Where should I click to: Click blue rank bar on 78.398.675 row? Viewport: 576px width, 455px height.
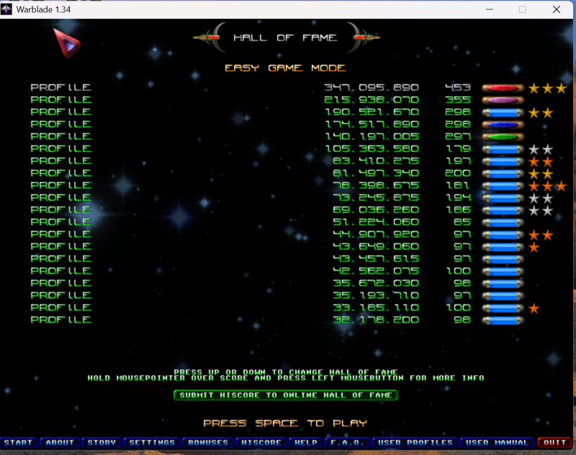coord(503,186)
